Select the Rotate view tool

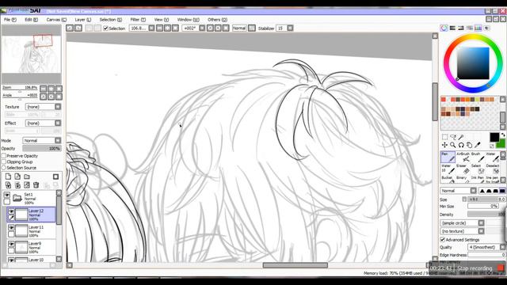point(461,145)
